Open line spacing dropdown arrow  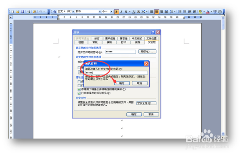click(x=175, y=12)
